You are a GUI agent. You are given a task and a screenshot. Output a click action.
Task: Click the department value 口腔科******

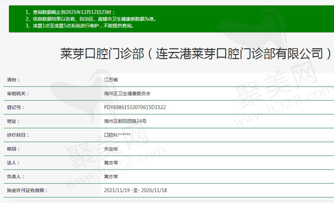(117, 135)
